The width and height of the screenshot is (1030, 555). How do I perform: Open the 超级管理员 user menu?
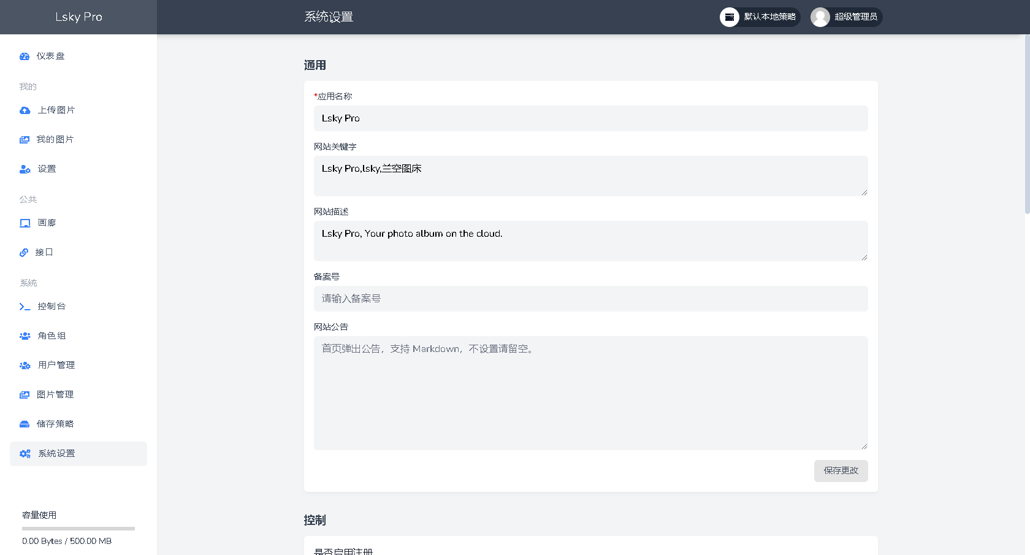coord(847,17)
